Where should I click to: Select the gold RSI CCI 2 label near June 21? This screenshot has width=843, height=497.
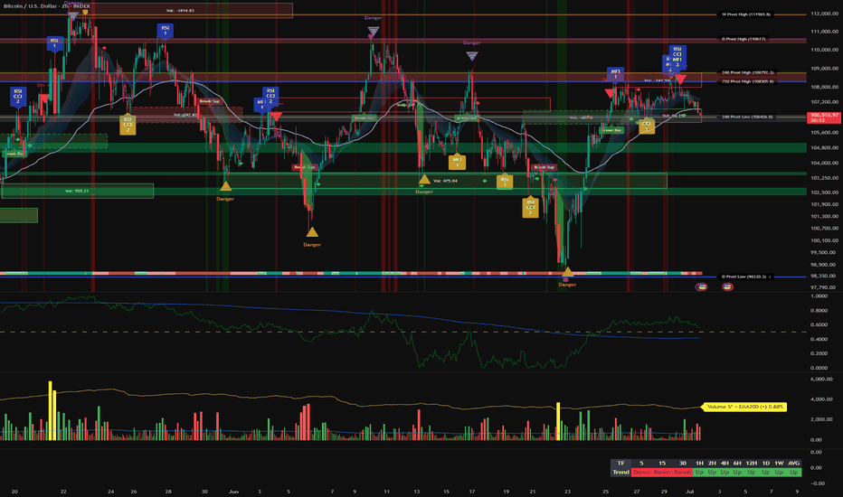pos(531,208)
